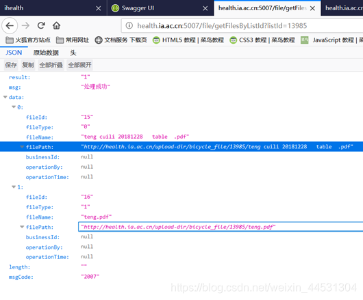This screenshot has height=300, width=363.
Task: Select the health.ia.ac.cn:5007/file/getFiles tab
Action: 267,8
